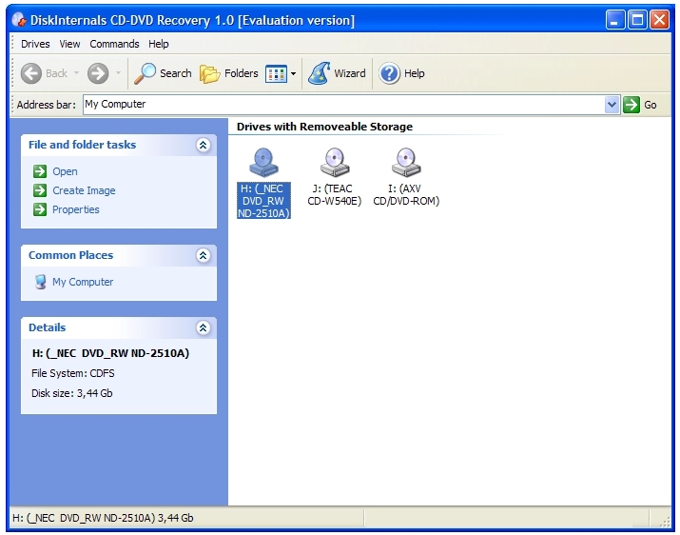Viewport: 680px width, 535px height.
Task: Click the Help question mark toolbar icon
Action: click(x=389, y=73)
